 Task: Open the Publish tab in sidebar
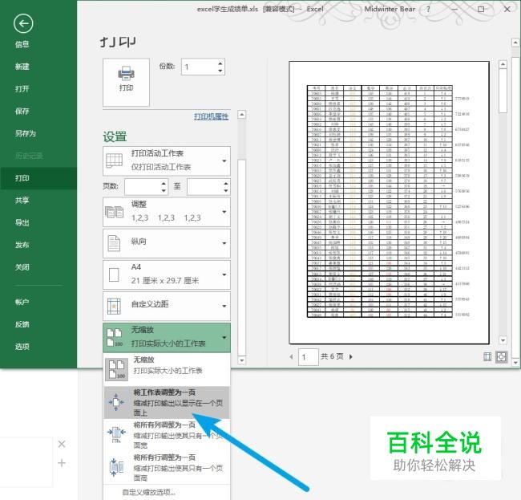(x=22, y=245)
